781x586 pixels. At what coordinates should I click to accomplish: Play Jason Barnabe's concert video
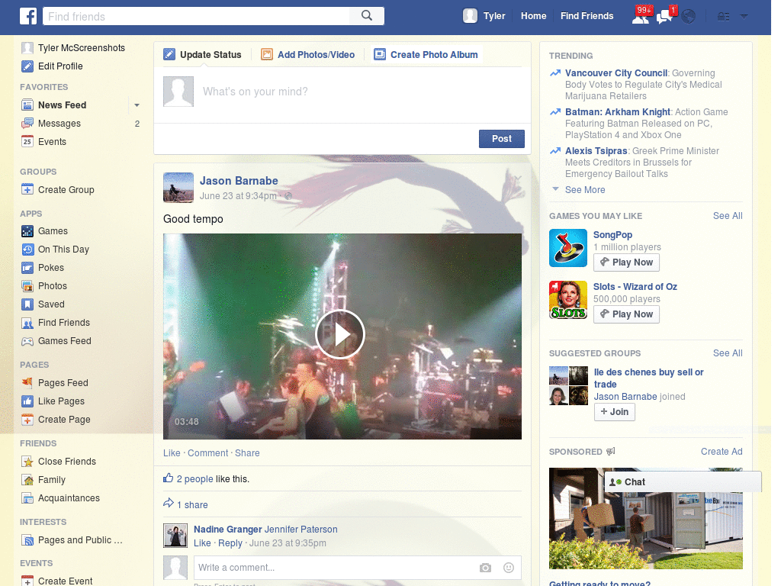[341, 334]
